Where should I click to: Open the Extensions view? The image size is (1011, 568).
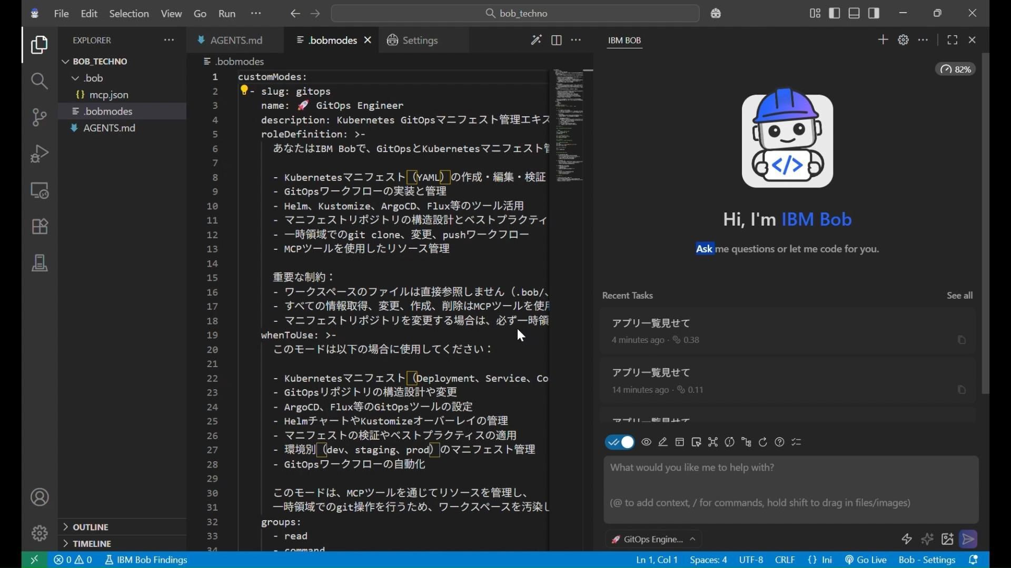(39, 226)
